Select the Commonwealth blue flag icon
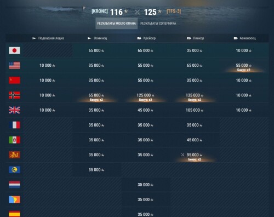274x217 pixels. [14, 170]
